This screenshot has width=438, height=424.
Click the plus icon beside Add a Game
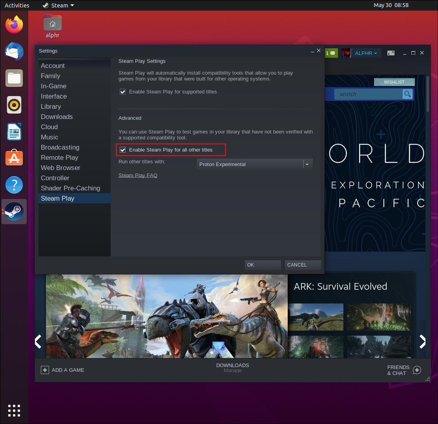click(45, 370)
